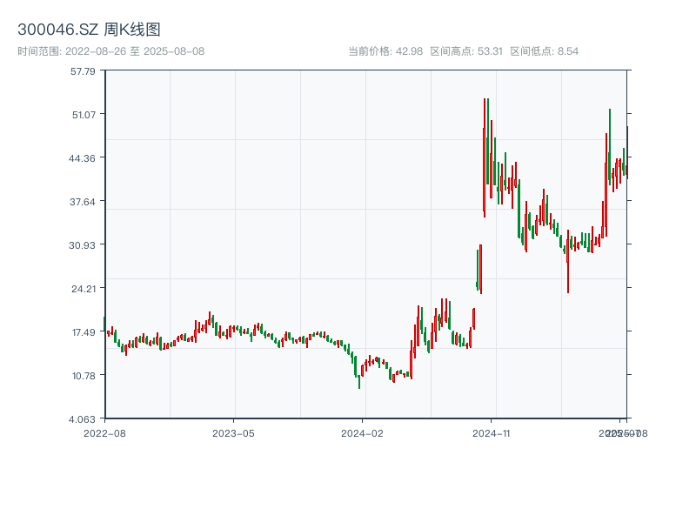This screenshot has width=696, height=522.
Task: Click the 2024-11 x-axis date label
Action: (491, 432)
